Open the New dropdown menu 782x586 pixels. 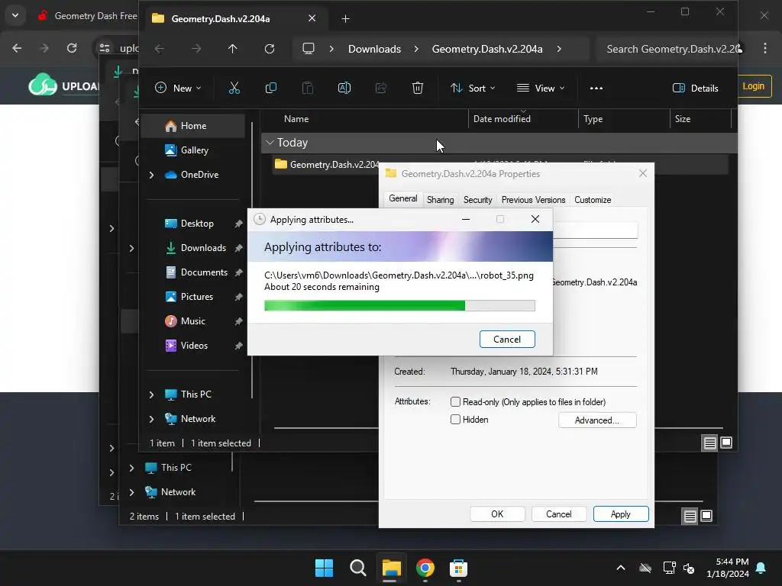click(178, 89)
